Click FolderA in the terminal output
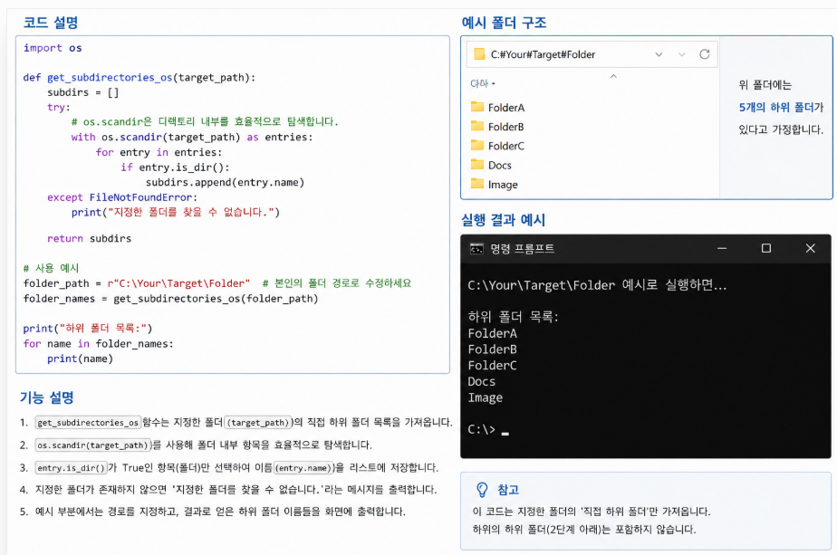Image resolution: width=837 pixels, height=555 pixels. (492, 333)
